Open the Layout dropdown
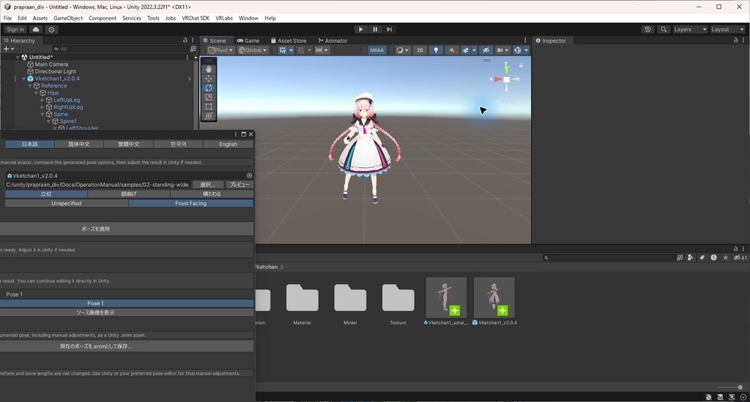The height and width of the screenshot is (402, 750). coord(727,29)
